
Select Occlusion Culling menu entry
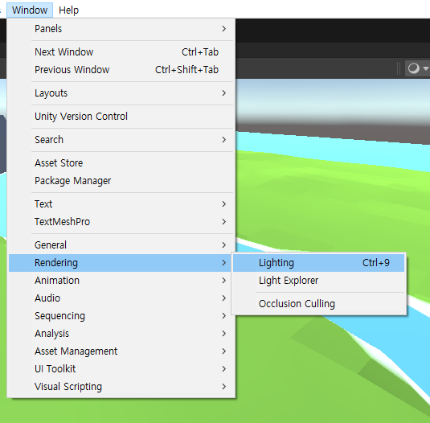pos(318,304)
